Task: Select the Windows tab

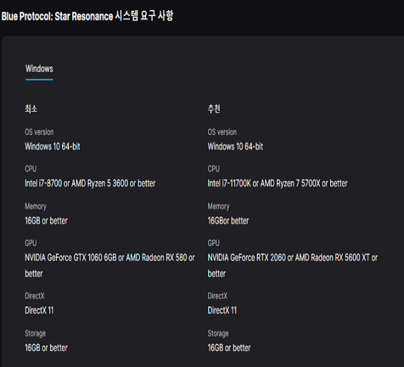Action: [39, 69]
